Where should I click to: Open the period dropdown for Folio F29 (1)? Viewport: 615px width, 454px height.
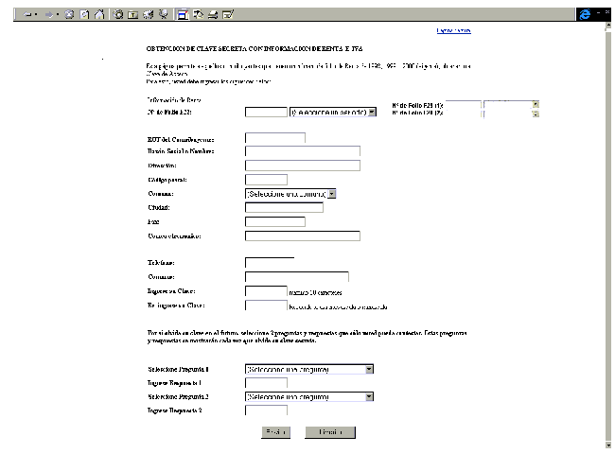[512, 105]
